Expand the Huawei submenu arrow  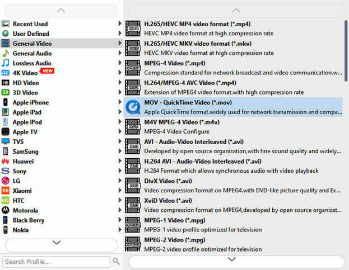120,161
